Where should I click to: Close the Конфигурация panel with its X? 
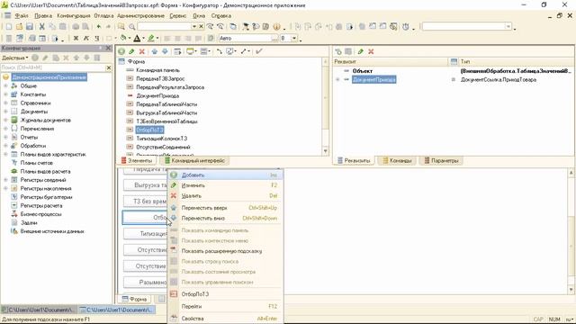pyautogui.click(x=108, y=48)
